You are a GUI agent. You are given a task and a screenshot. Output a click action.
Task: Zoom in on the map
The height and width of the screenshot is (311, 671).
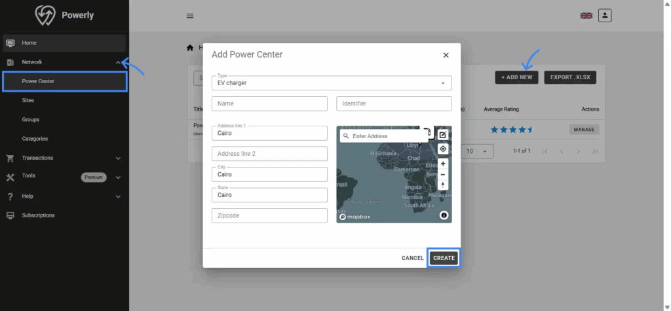[443, 164]
